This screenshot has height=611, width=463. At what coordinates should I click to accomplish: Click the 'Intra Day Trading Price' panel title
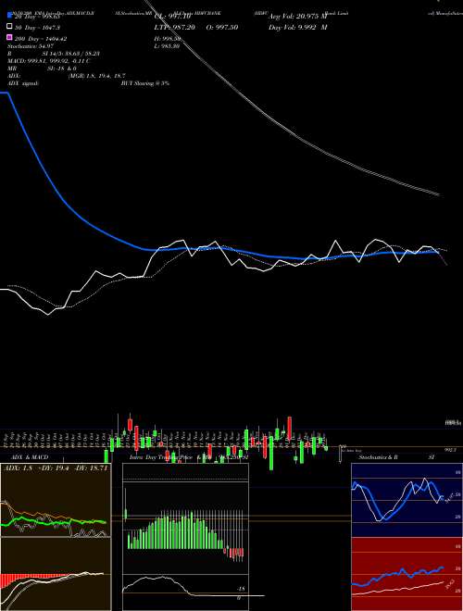(161, 457)
